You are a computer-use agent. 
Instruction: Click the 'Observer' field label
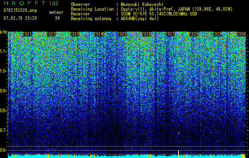point(80,4)
